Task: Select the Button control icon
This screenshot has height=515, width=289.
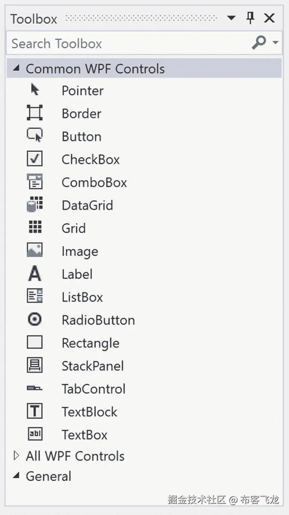Action: click(35, 136)
